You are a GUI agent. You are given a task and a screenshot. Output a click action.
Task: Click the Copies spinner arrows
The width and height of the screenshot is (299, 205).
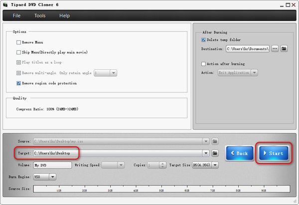(x=162, y=165)
